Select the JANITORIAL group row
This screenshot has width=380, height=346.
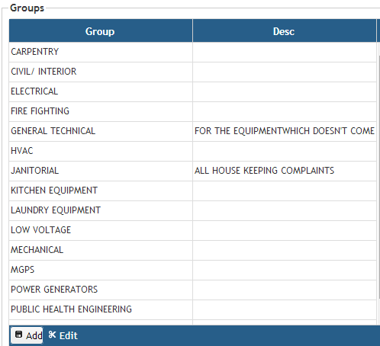[193, 171]
